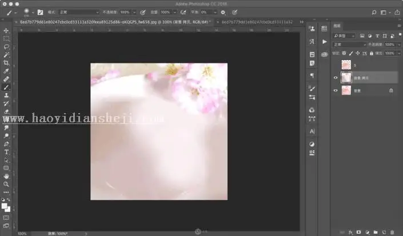
Task: Turn layer filtering on or off
Action: (x=400, y=34)
